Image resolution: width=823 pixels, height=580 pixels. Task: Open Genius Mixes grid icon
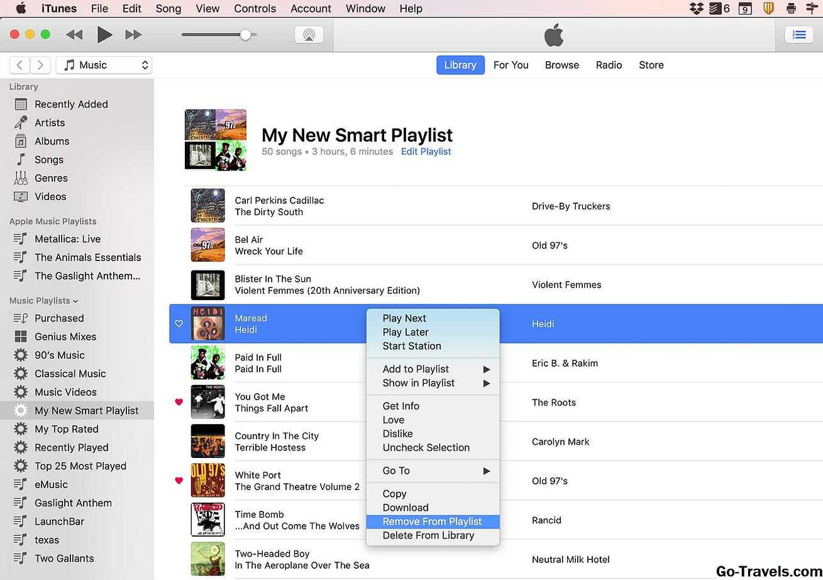coord(21,337)
